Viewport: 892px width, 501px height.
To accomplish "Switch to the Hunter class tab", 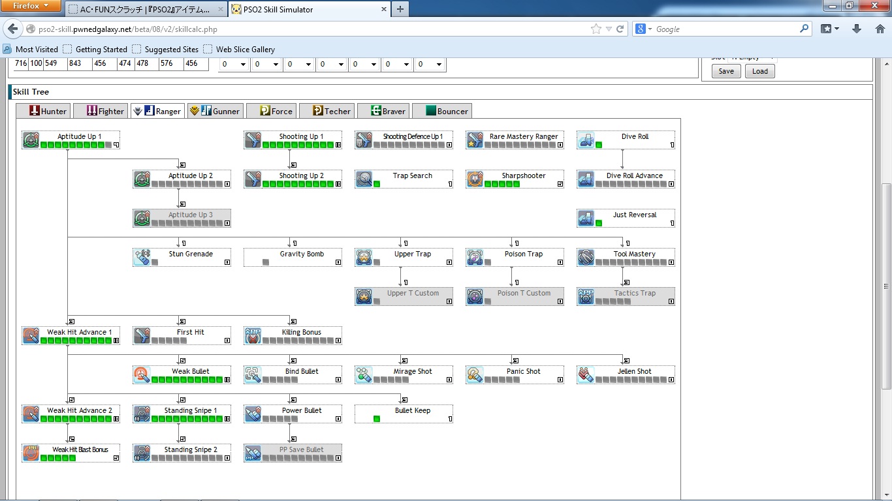I will pos(42,111).
